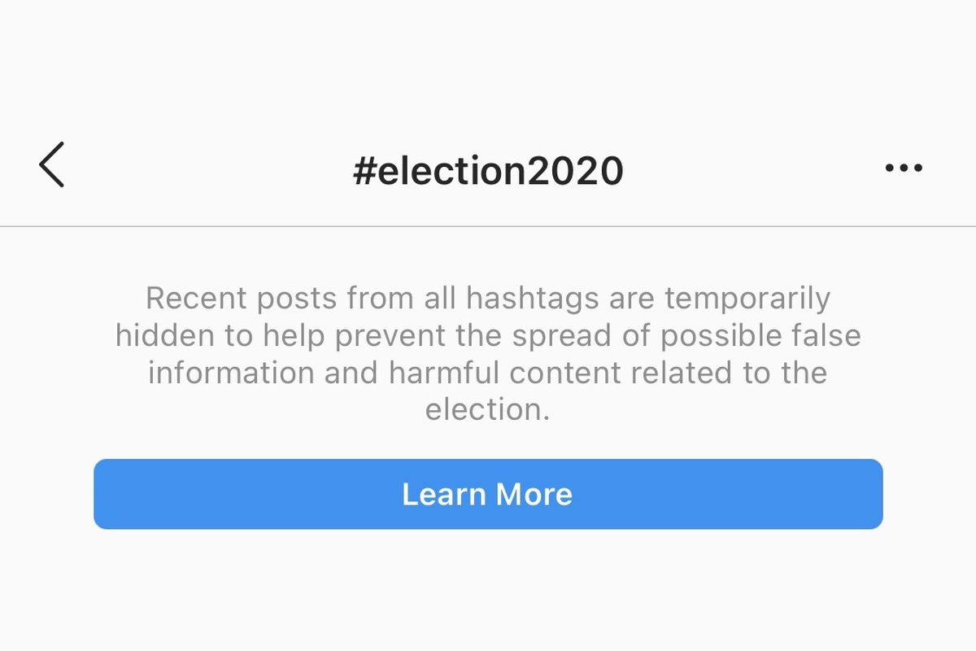Click the #election2020 hashtag title

point(488,171)
